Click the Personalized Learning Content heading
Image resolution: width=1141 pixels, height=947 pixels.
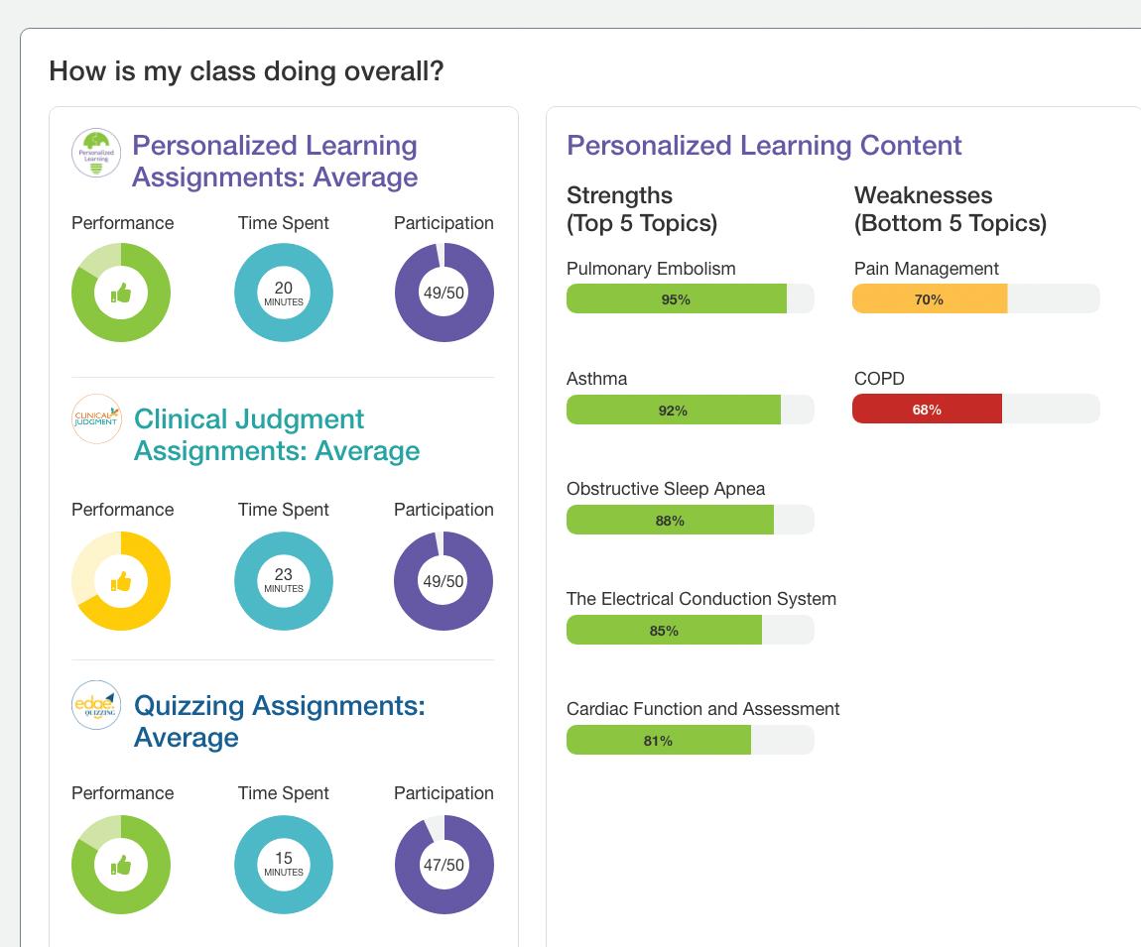coord(764,145)
